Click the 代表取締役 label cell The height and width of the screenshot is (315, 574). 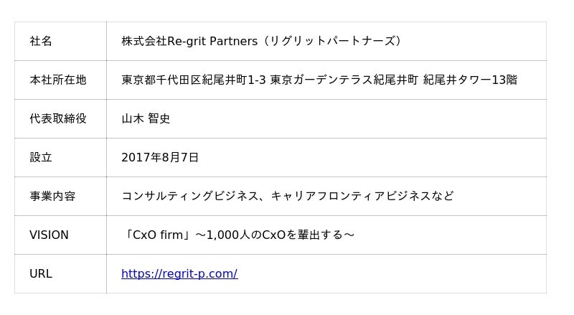click(x=57, y=118)
